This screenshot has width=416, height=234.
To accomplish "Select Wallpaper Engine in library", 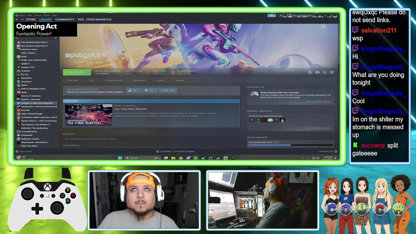I will (30, 139).
